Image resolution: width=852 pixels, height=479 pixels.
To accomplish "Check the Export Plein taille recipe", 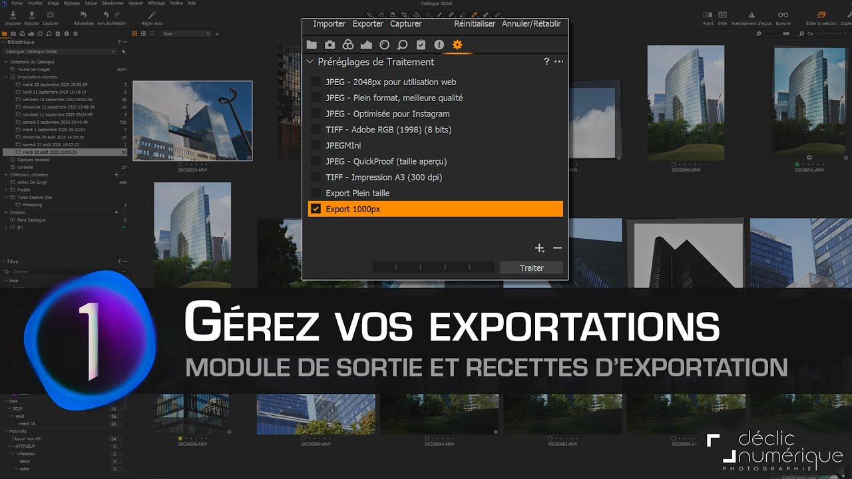I will [x=316, y=193].
